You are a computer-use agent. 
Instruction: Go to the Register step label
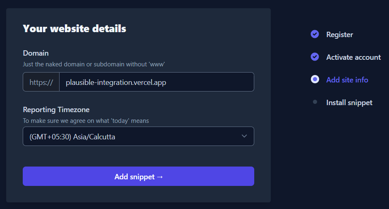[x=339, y=35]
